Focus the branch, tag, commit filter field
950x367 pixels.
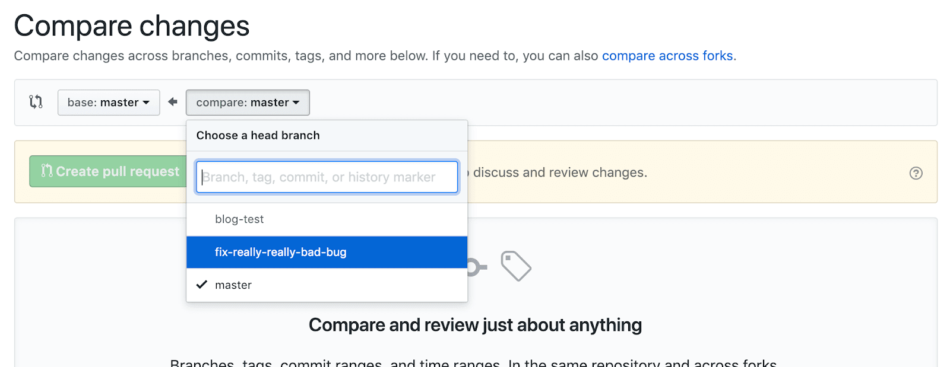(x=327, y=177)
